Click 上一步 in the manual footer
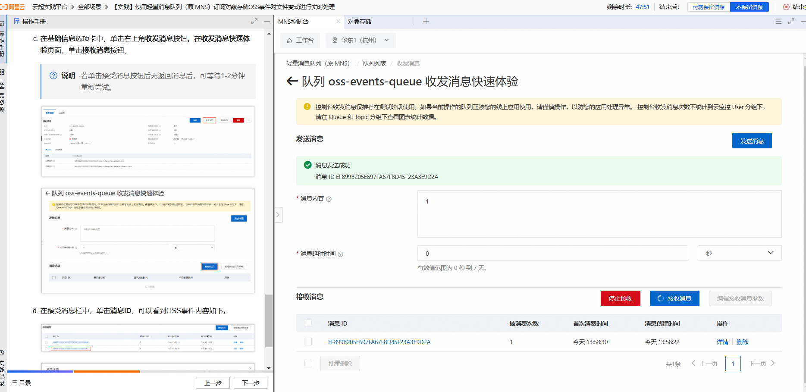 point(213,383)
